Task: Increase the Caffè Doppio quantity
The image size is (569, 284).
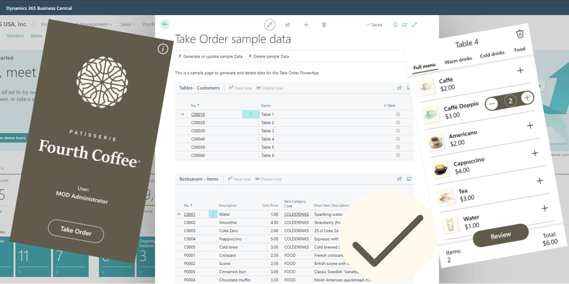Action: (527, 98)
